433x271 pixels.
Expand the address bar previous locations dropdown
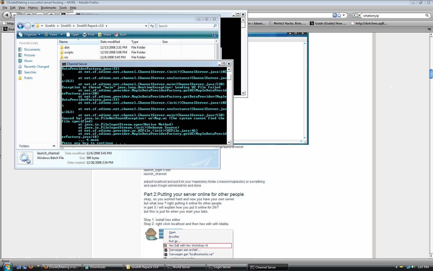146,26
